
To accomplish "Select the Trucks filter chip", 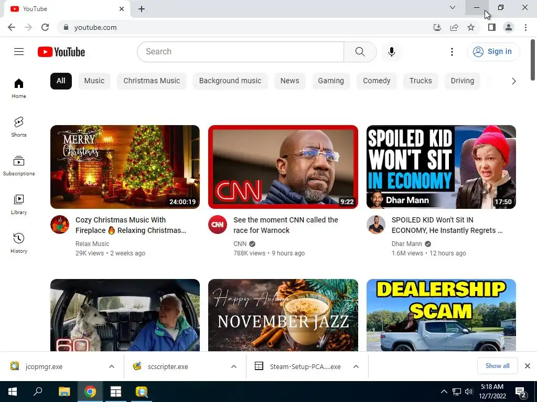I will pyautogui.click(x=421, y=81).
